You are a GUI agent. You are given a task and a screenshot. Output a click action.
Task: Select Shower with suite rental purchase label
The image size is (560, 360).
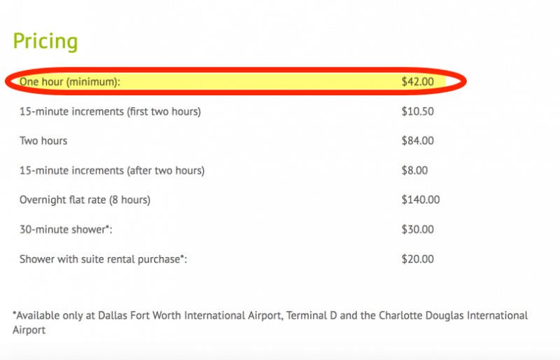[x=103, y=259]
